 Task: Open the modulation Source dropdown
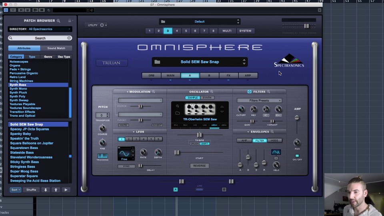coord(140,100)
